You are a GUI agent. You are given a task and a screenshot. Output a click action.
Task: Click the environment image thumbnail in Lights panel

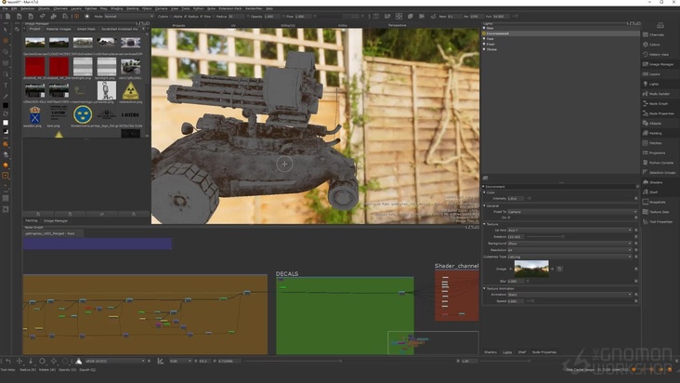[531, 269]
